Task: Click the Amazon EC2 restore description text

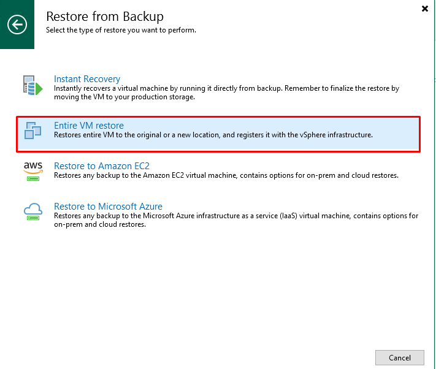Action: coord(226,175)
